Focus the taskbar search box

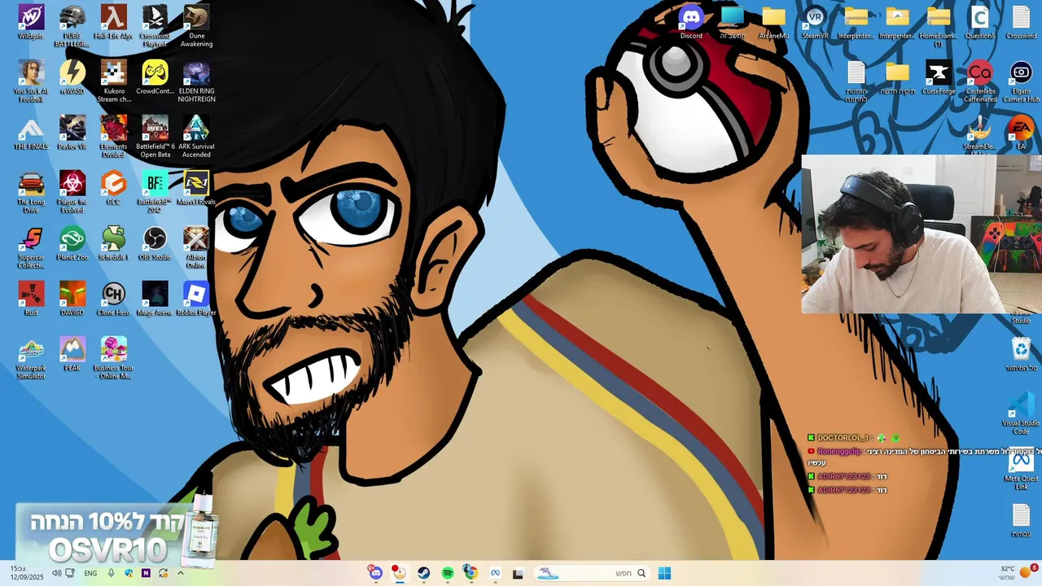[x=592, y=573]
